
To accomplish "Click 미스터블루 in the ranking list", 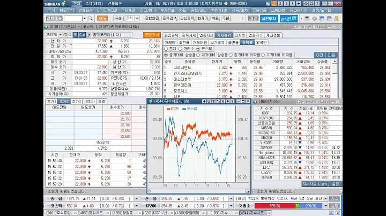I will pyautogui.click(x=182, y=79).
